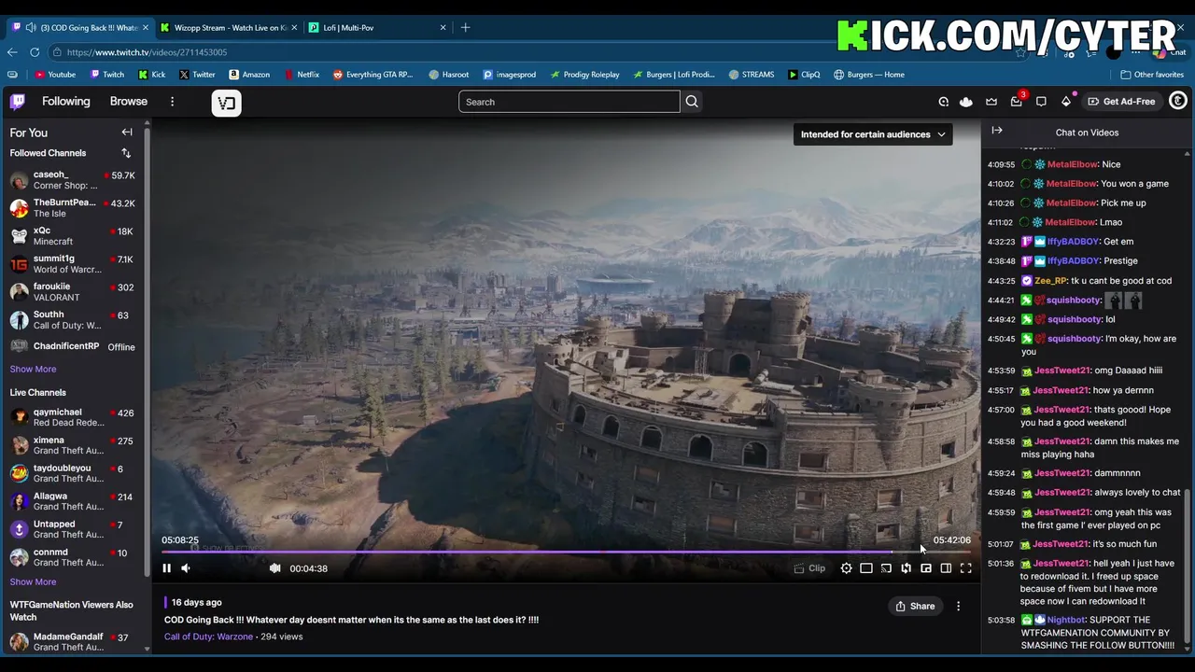Open the Whispers speech bubble icon

point(1041,102)
